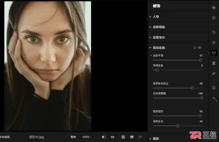Screen dimensions: 219x142
Task: Click the 皮肤平滑 value 97
Action: tap(201, 56)
